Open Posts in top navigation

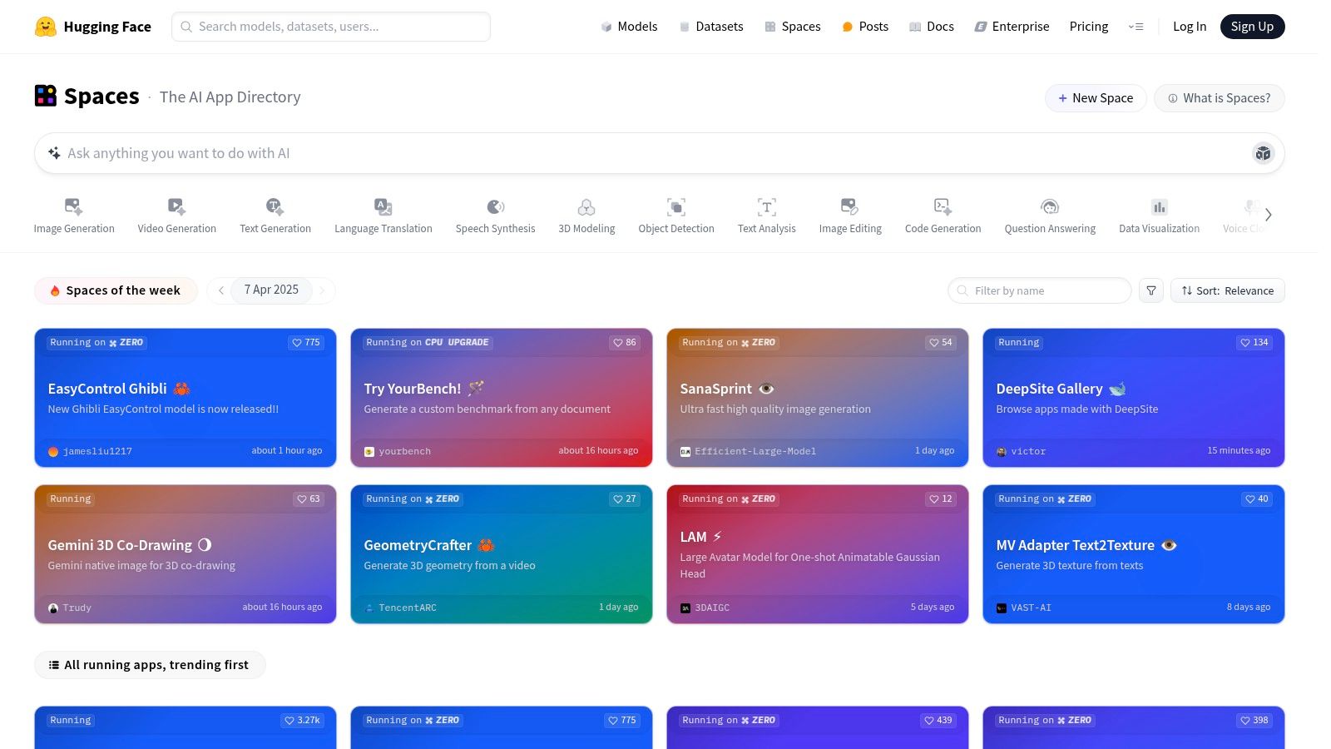865,27
